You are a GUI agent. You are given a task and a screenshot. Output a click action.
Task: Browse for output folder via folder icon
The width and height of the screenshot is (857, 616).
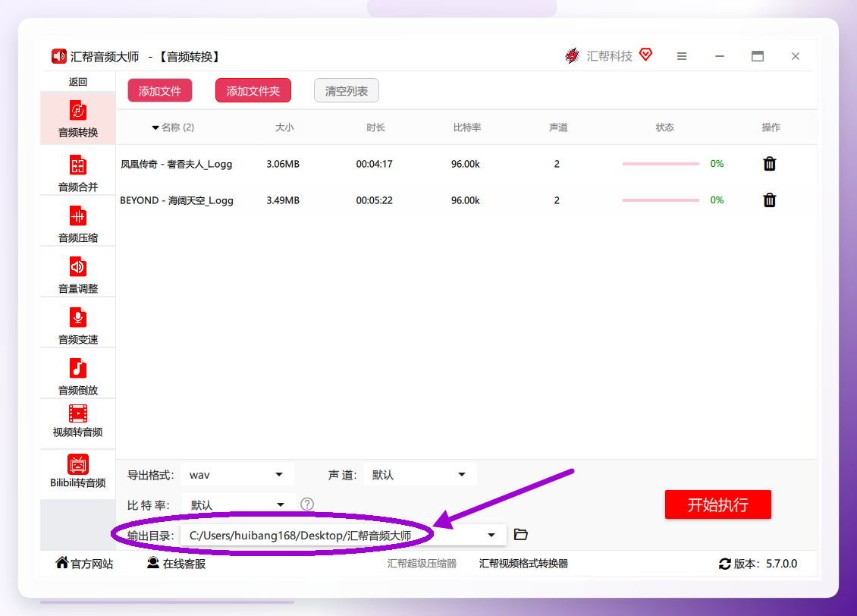[x=521, y=535]
